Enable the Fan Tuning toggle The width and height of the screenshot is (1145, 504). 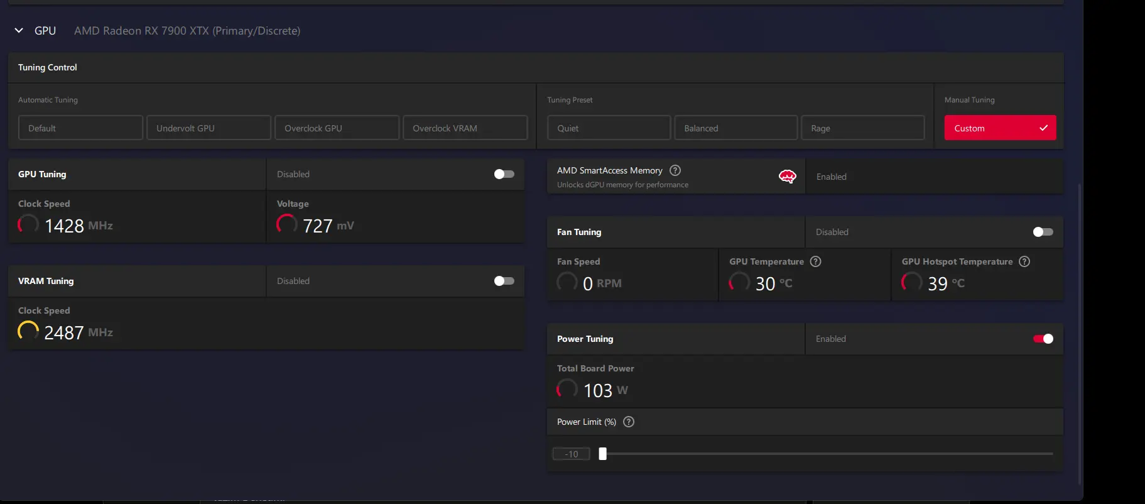1043,232
